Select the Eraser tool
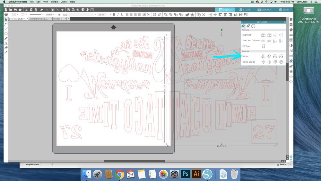The image size is (321, 181). click(6, 48)
